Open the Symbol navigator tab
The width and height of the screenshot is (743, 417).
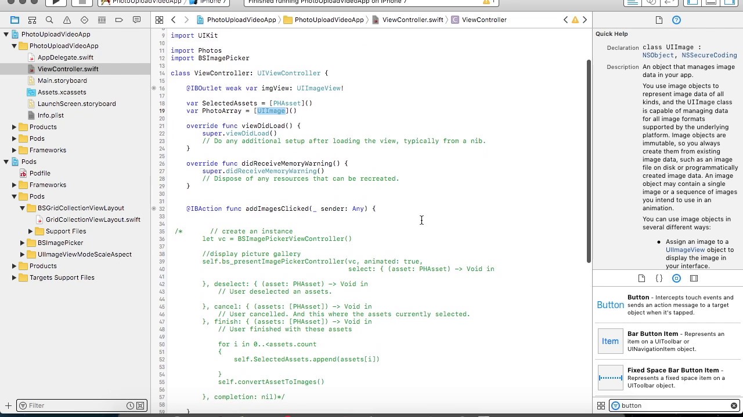pos(33,20)
